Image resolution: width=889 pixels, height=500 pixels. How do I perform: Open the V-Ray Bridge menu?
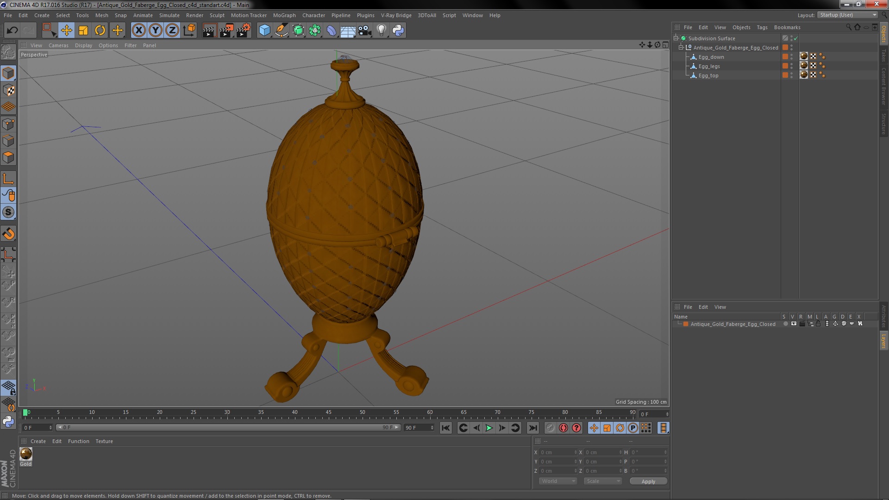(x=396, y=15)
